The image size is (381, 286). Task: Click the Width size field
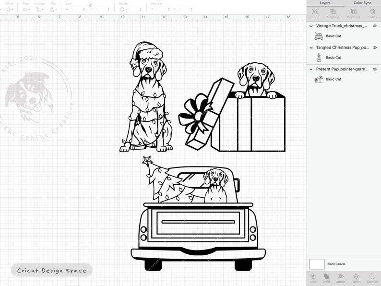click(x=76, y=9)
